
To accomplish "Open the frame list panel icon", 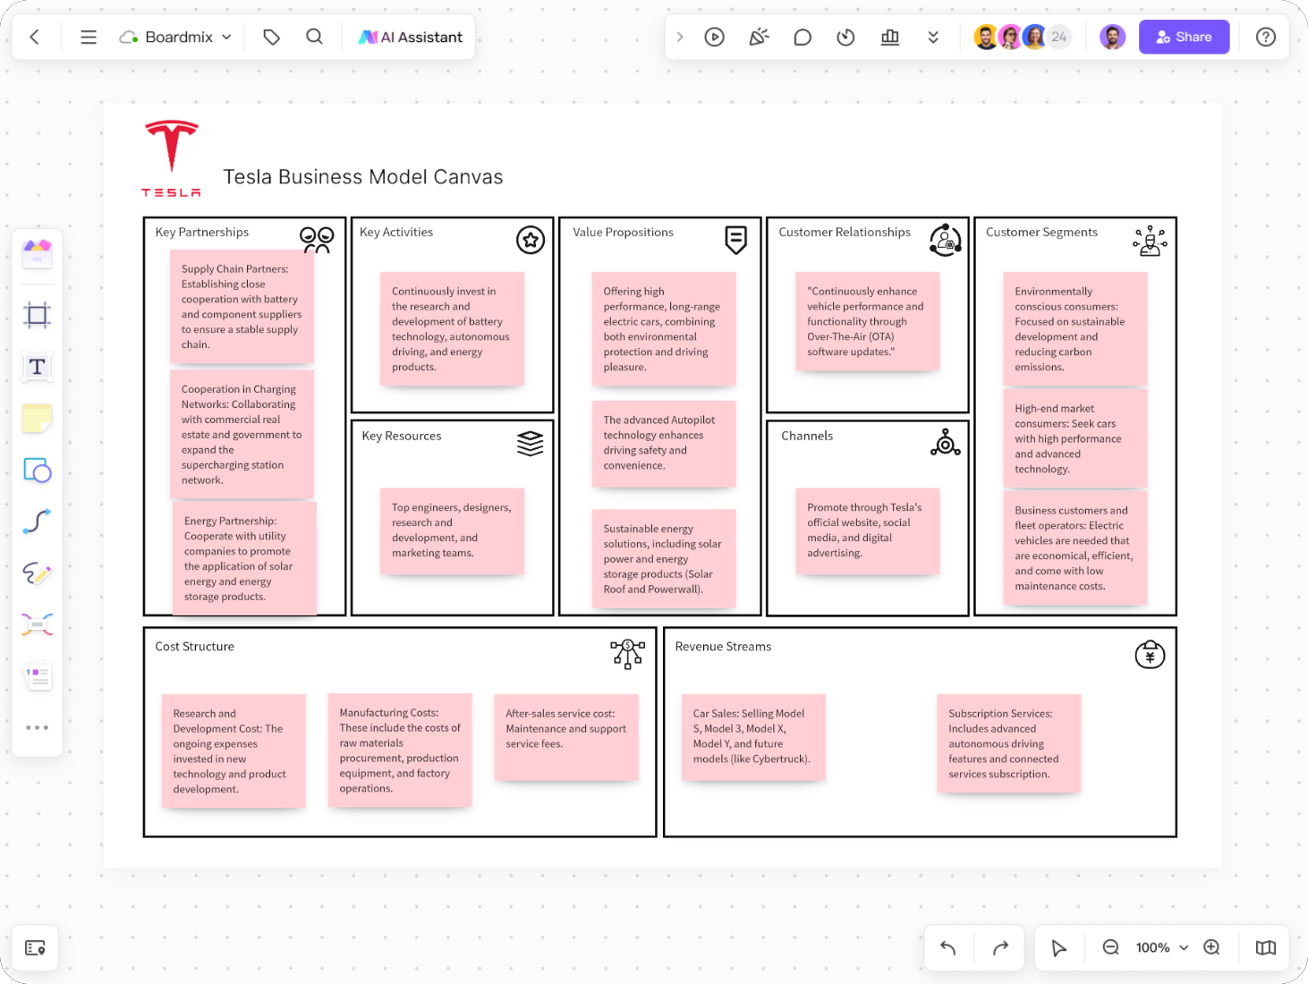I will click(36, 948).
